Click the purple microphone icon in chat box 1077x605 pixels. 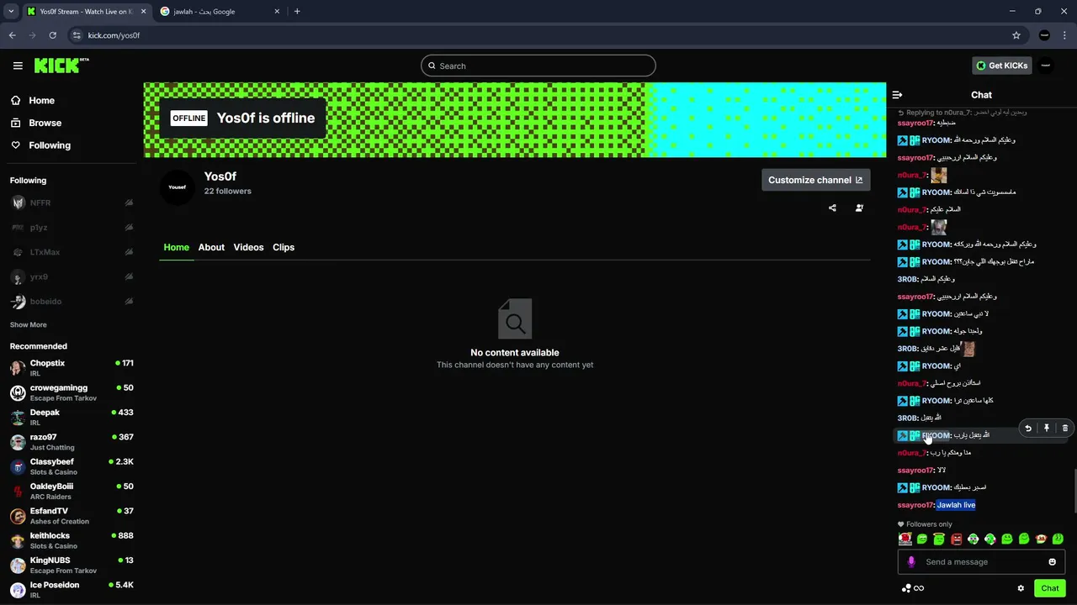911,562
